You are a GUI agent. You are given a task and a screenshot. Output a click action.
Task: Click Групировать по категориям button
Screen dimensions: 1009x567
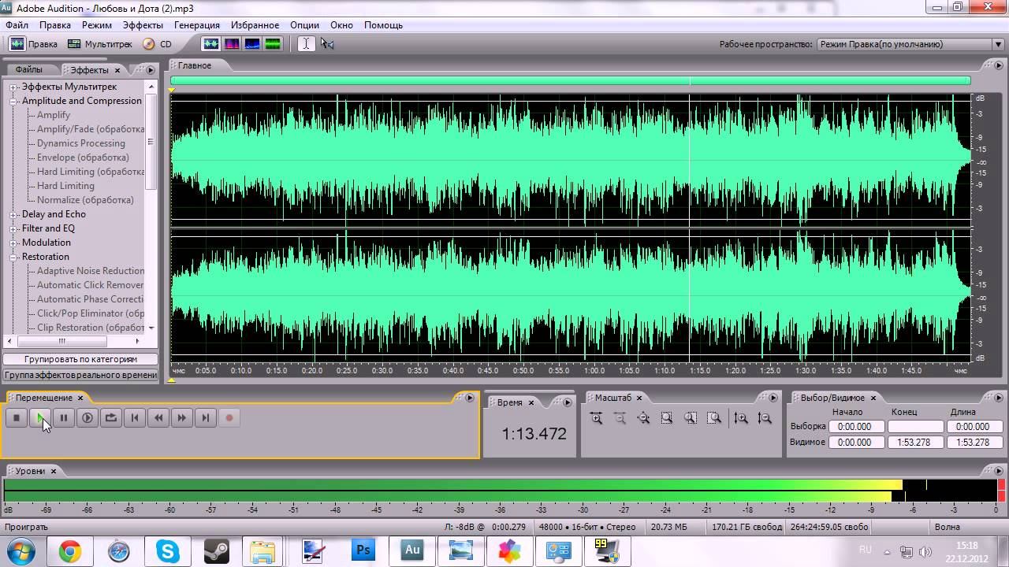(80, 359)
